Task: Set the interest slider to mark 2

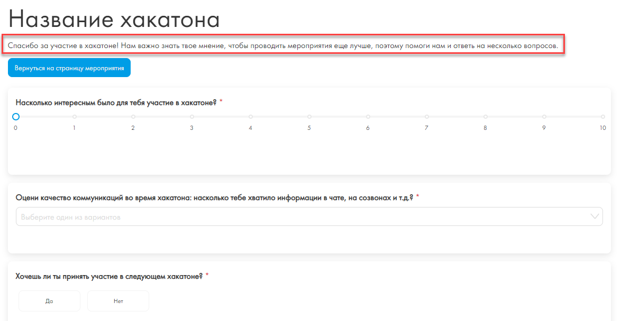Action: tap(133, 117)
